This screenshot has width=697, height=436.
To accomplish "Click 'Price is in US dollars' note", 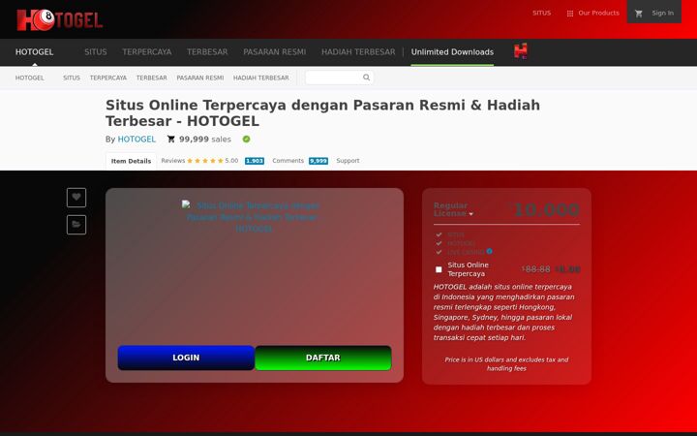I will [506, 364].
